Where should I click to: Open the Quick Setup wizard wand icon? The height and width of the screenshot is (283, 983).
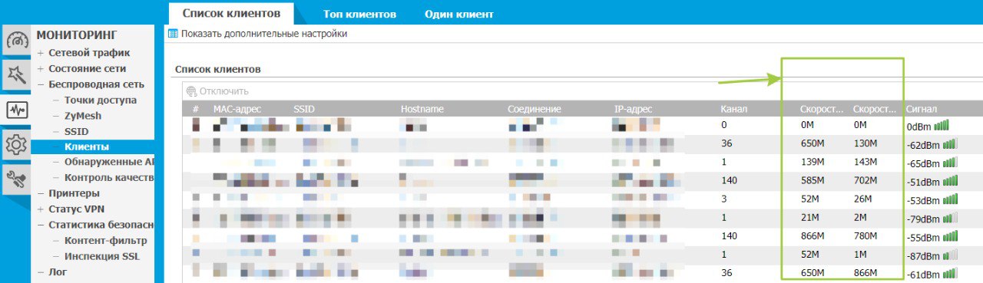coord(16,74)
